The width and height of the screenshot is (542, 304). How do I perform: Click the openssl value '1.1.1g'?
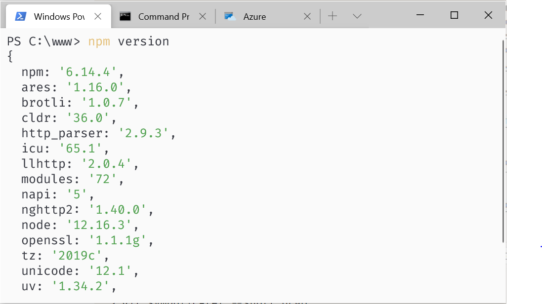117,240
